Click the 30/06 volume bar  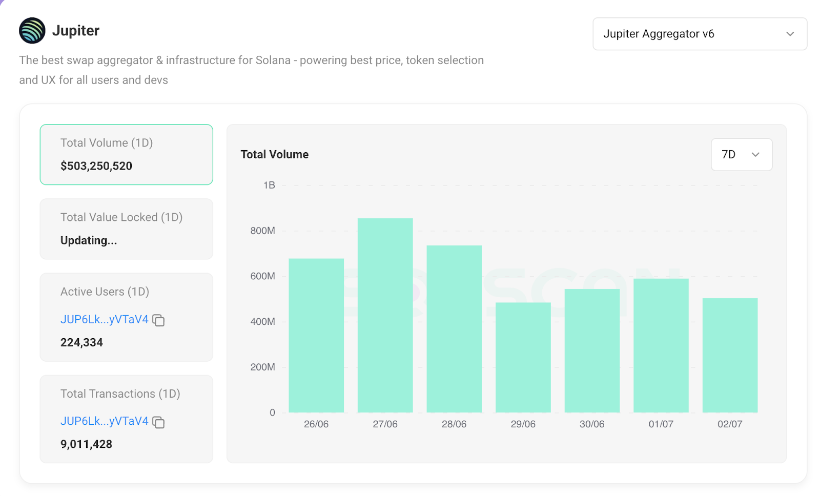pos(592,351)
